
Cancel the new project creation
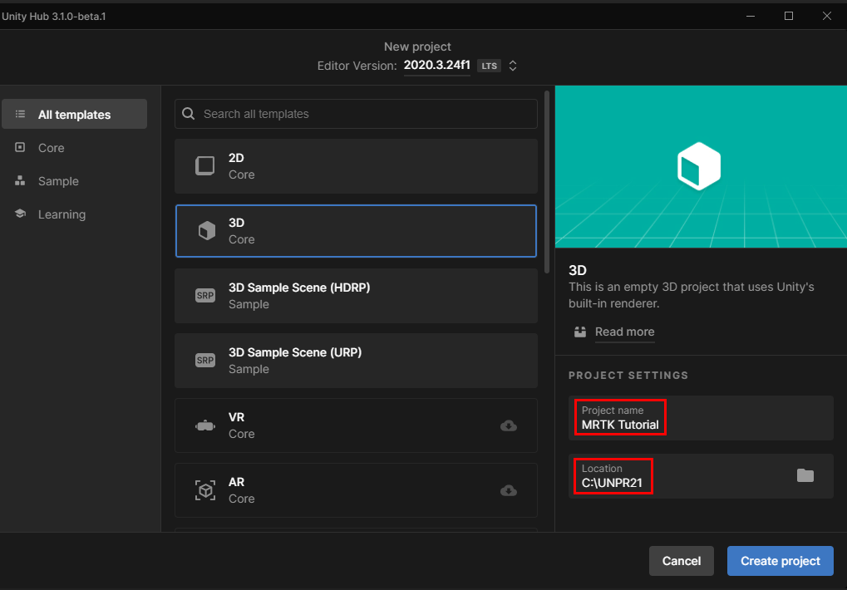(681, 560)
